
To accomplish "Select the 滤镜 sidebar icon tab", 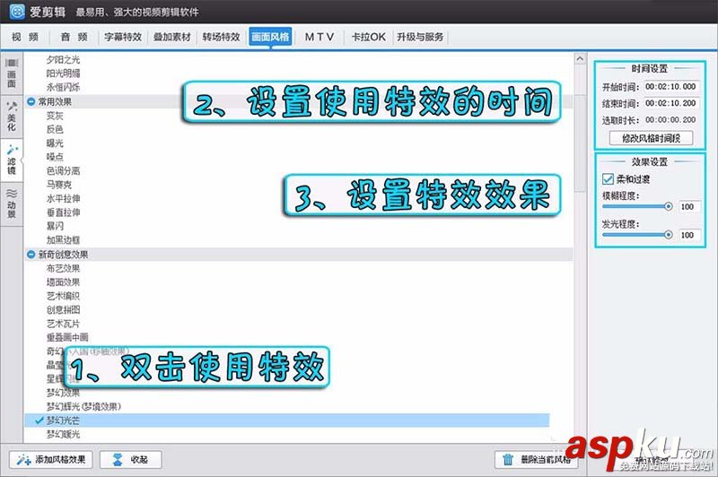I will click(12, 160).
